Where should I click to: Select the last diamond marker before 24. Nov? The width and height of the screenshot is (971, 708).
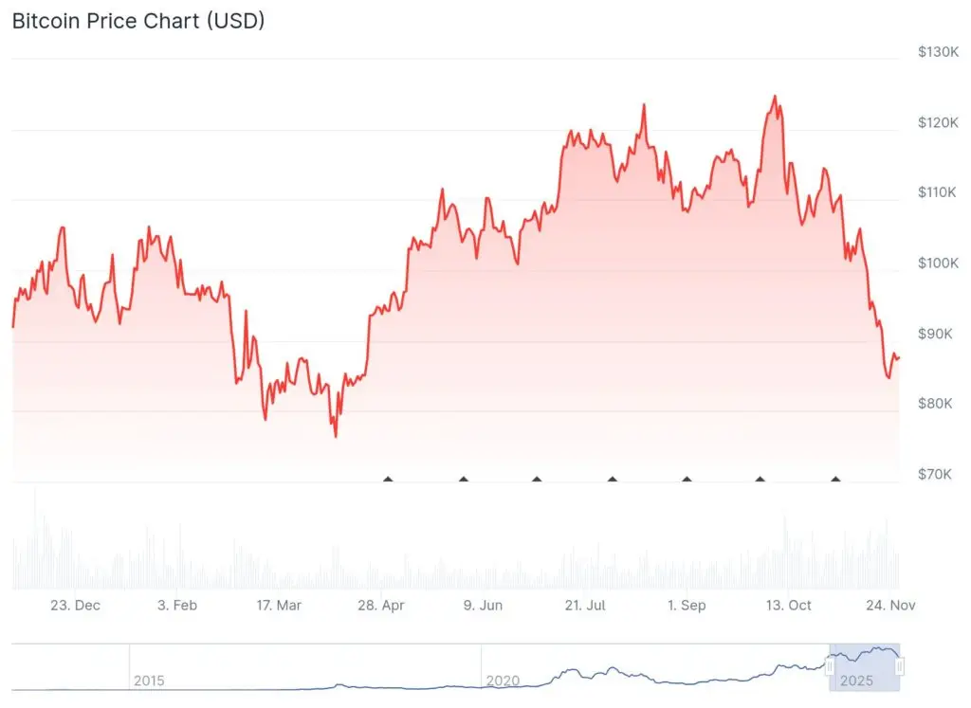(835, 479)
